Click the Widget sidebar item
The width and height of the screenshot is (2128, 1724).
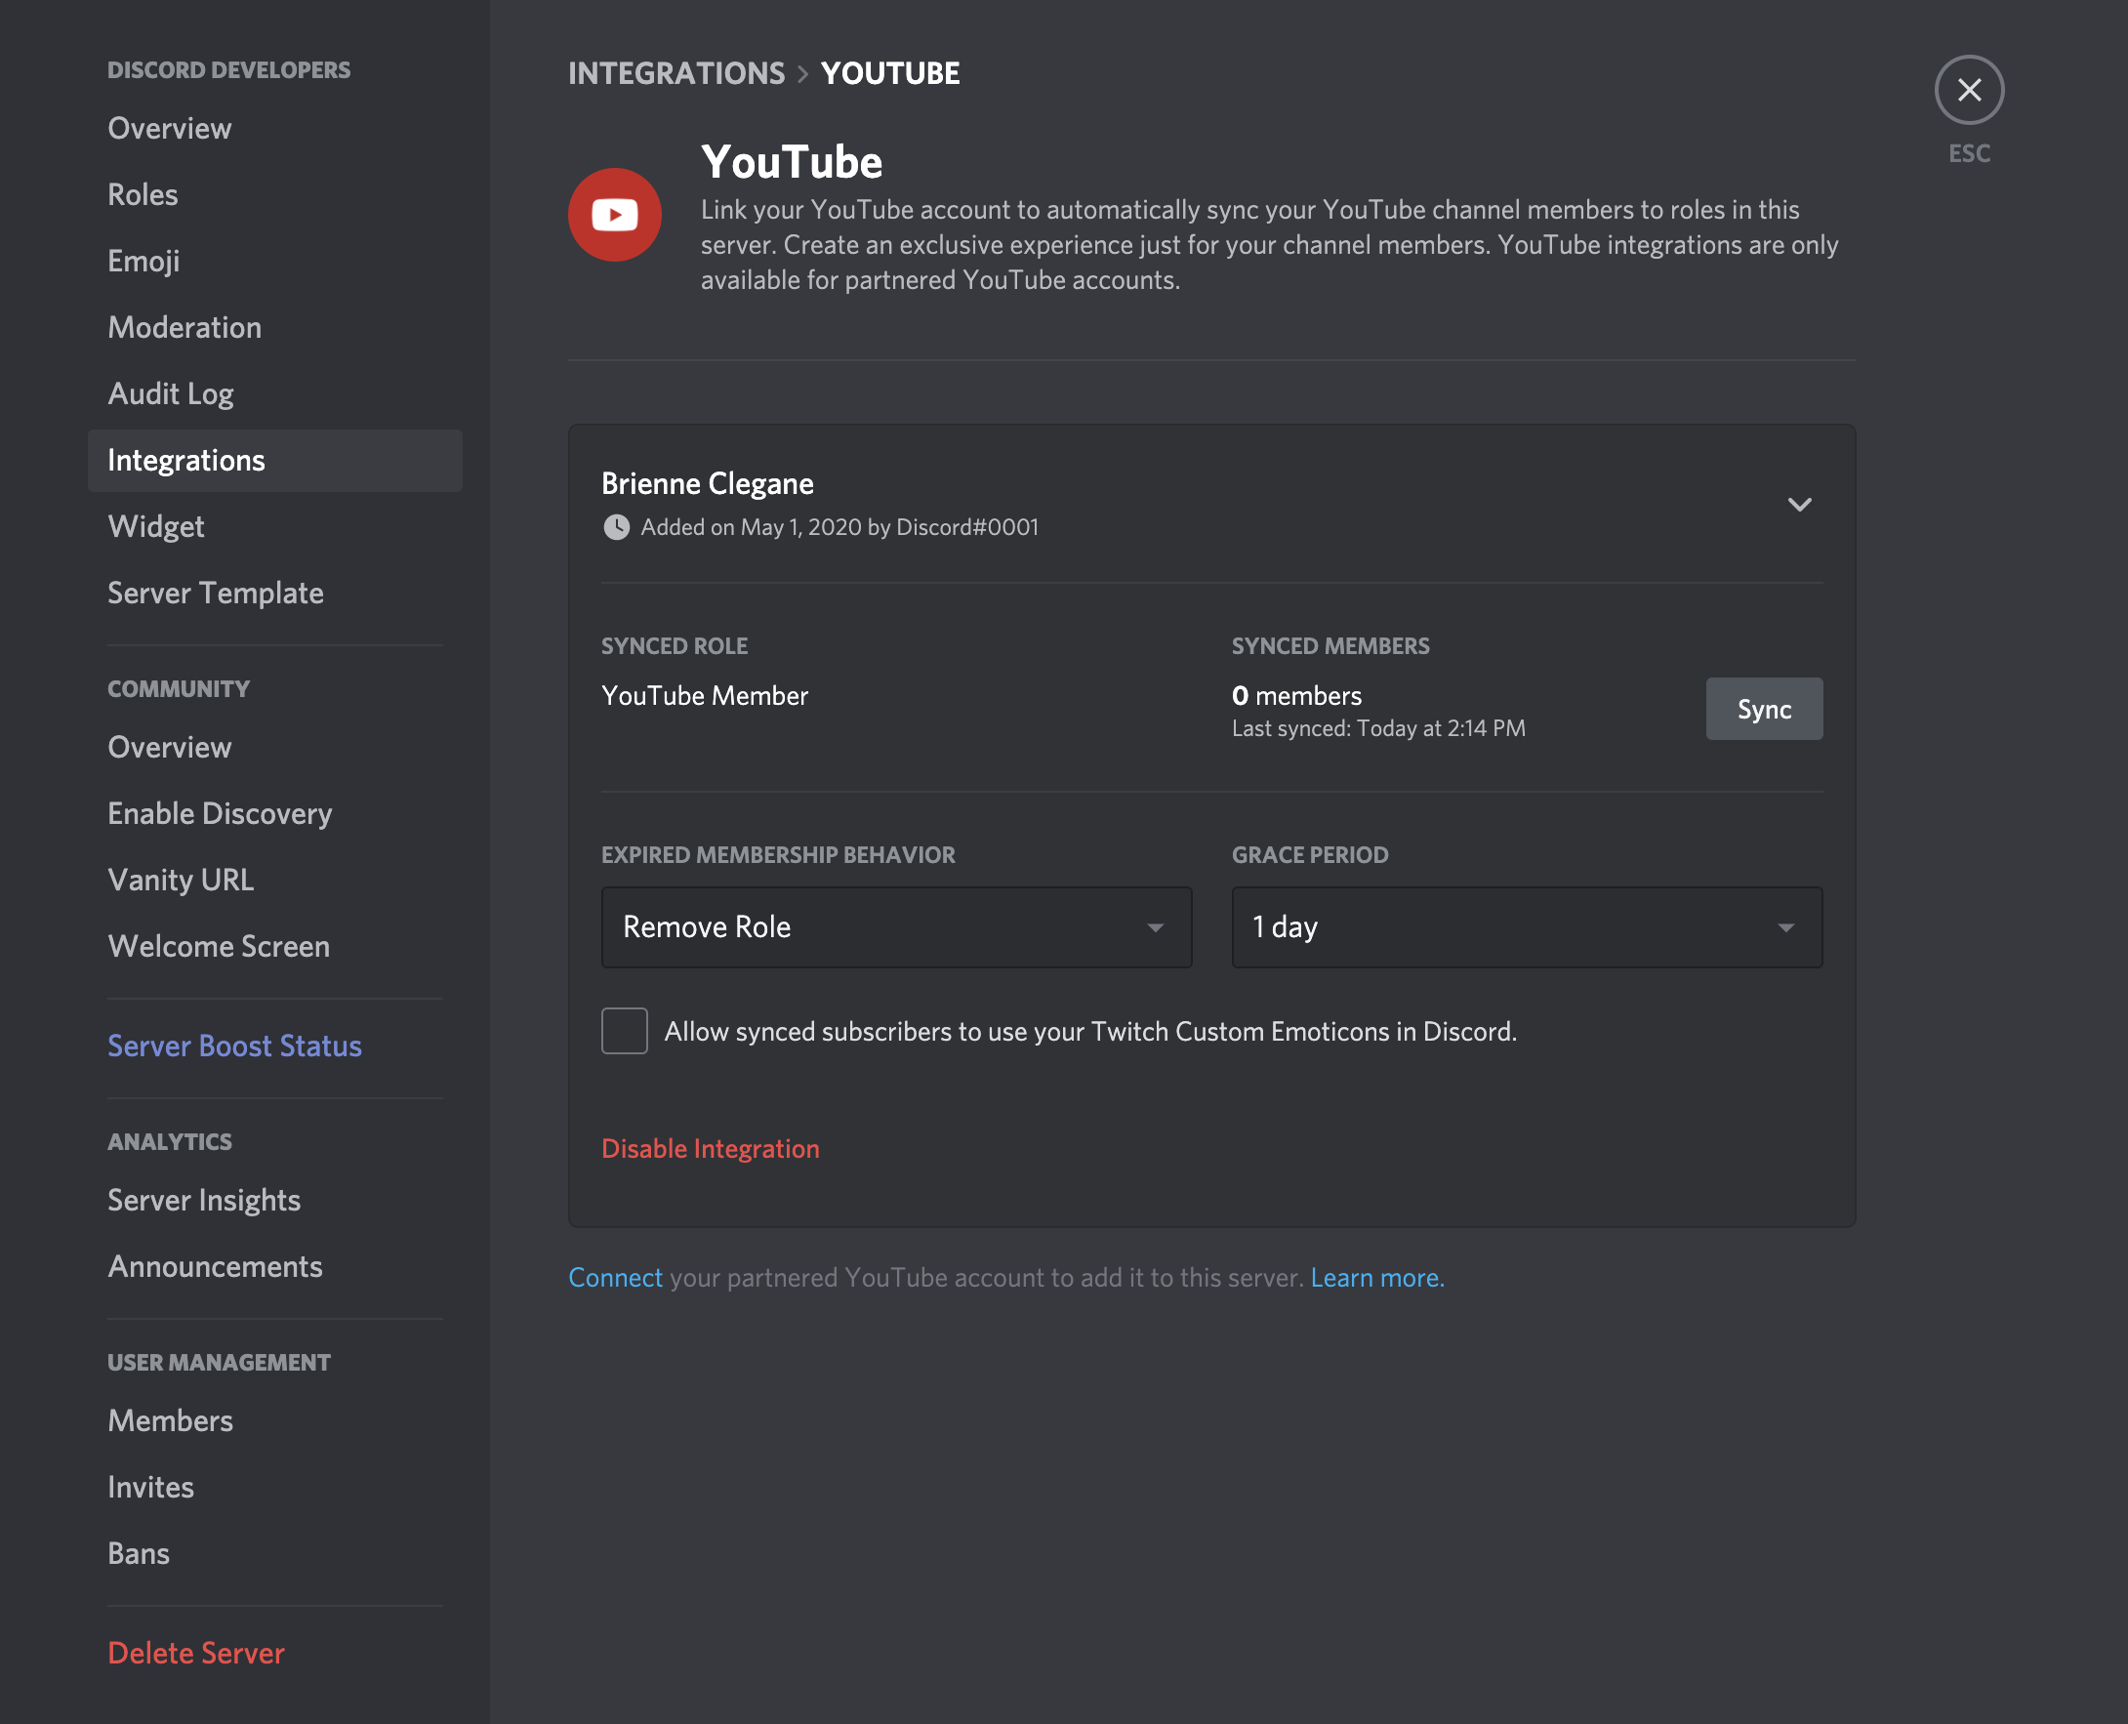tap(155, 524)
